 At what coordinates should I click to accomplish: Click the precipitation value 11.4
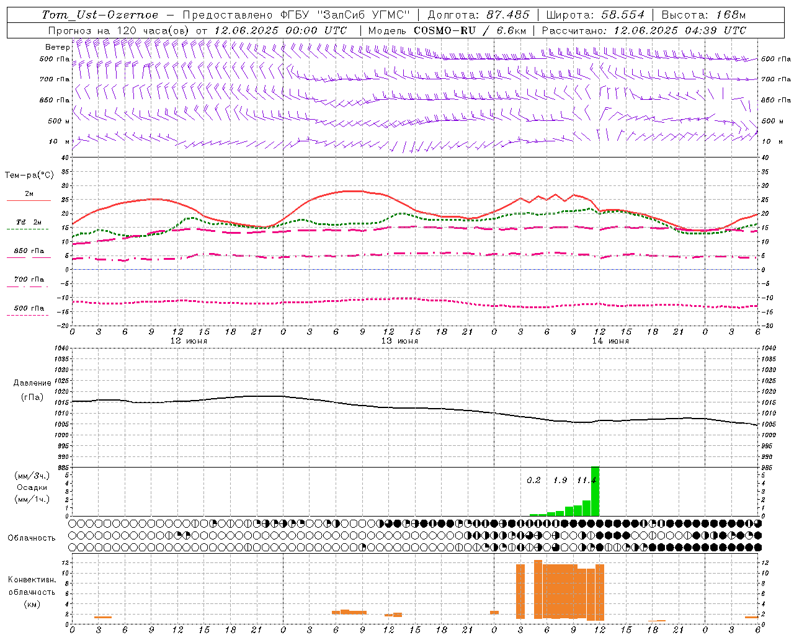586,481
